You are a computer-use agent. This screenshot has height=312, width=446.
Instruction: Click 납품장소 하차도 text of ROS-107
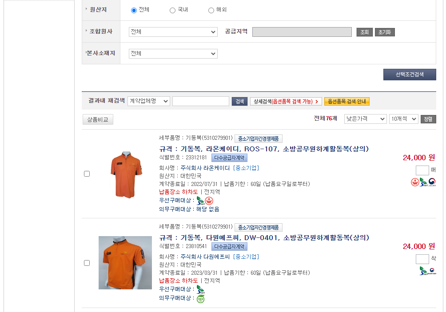pyautogui.click(x=178, y=192)
